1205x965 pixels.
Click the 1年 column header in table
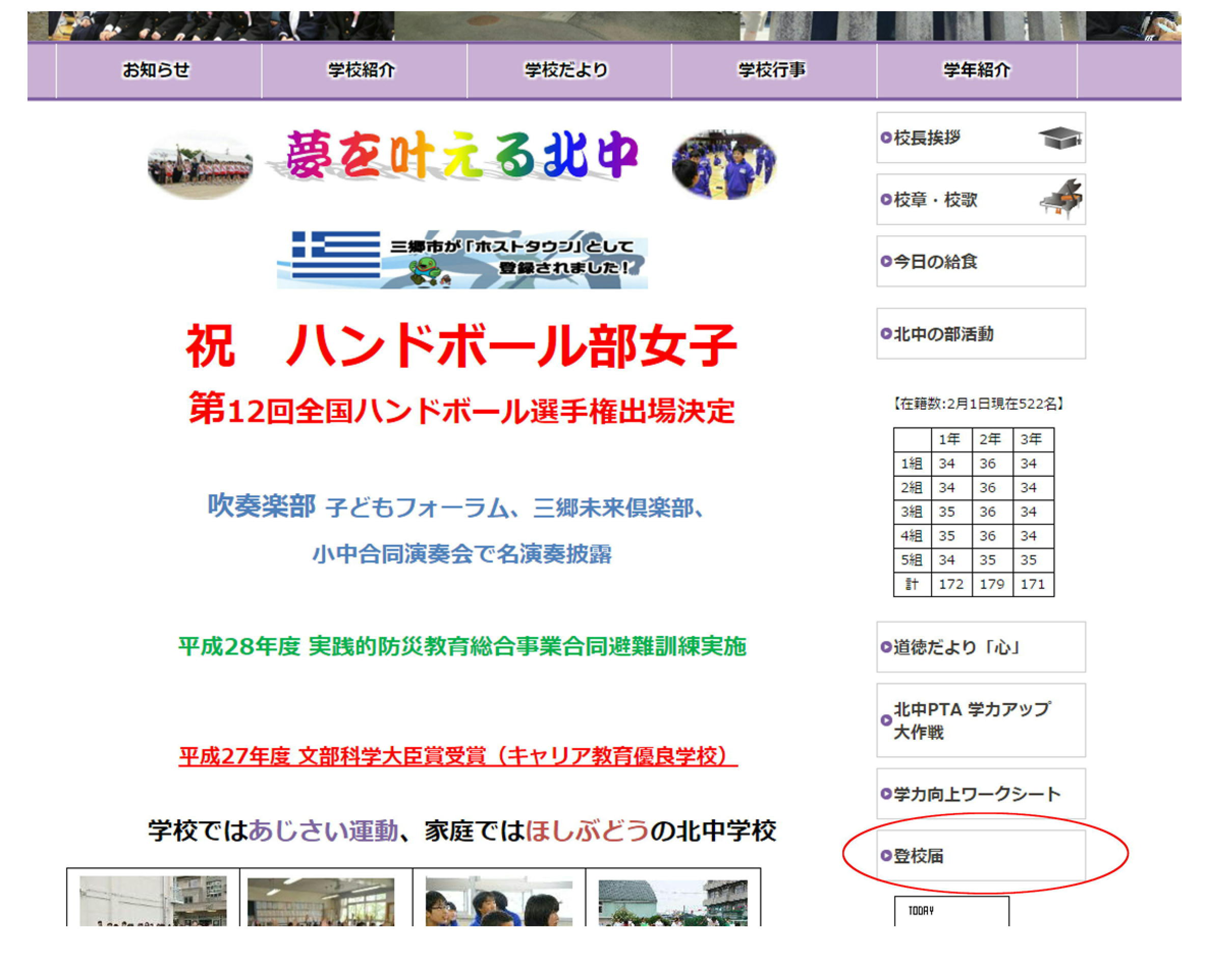[951, 440]
